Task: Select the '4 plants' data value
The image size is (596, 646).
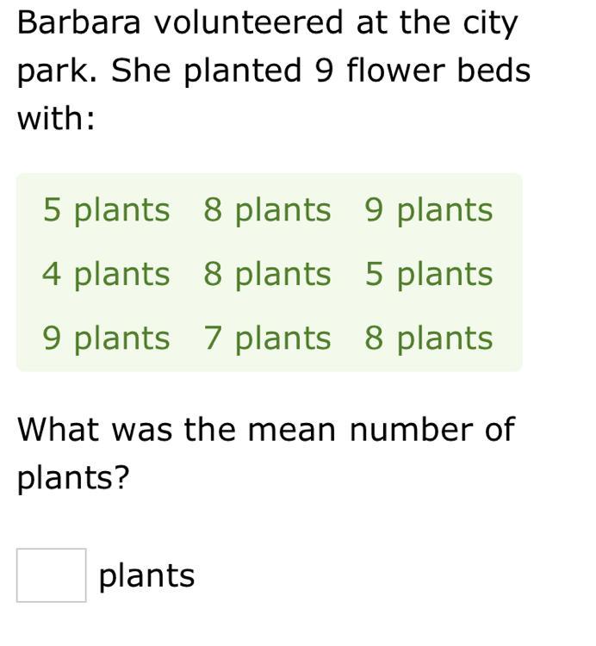Action: (106, 276)
